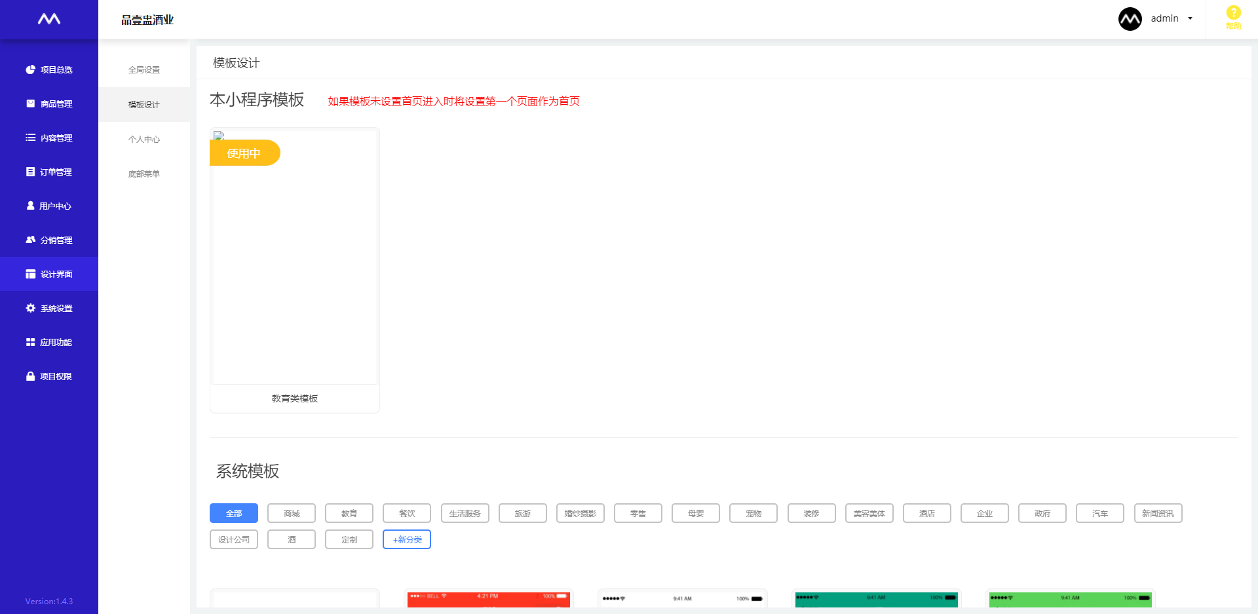Go to 分销管理 in sidebar

(x=49, y=240)
